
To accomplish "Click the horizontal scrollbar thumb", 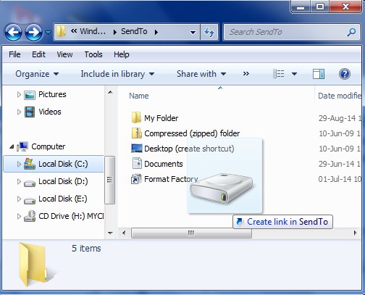I will tap(191, 233).
